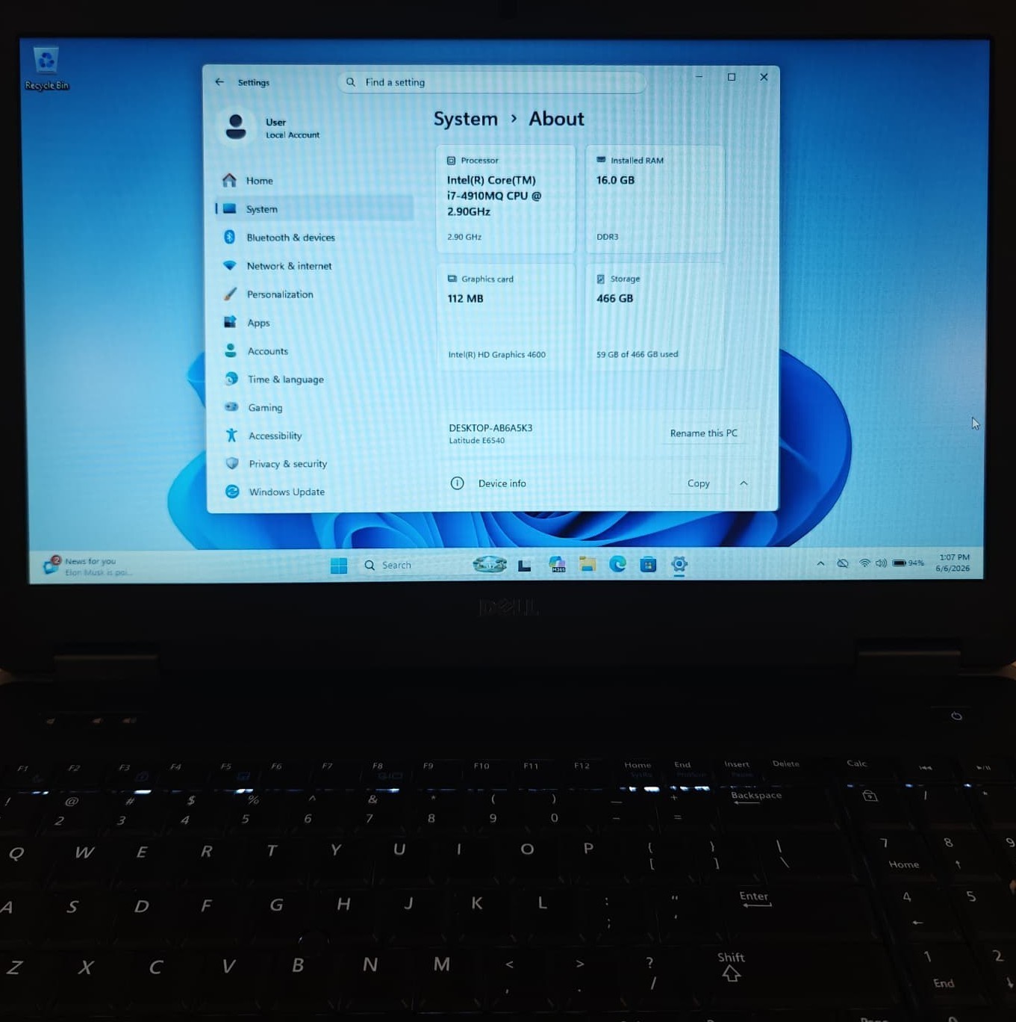Click the Windows Update circular arrows icon
Image resolution: width=1016 pixels, height=1022 pixels.
[x=232, y=491]
